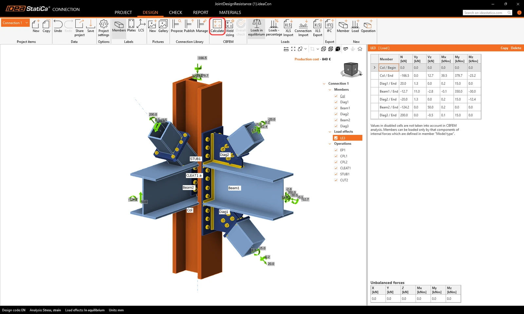524x314 pixels.
Task: Open Project settings
Action: point(103,28)
